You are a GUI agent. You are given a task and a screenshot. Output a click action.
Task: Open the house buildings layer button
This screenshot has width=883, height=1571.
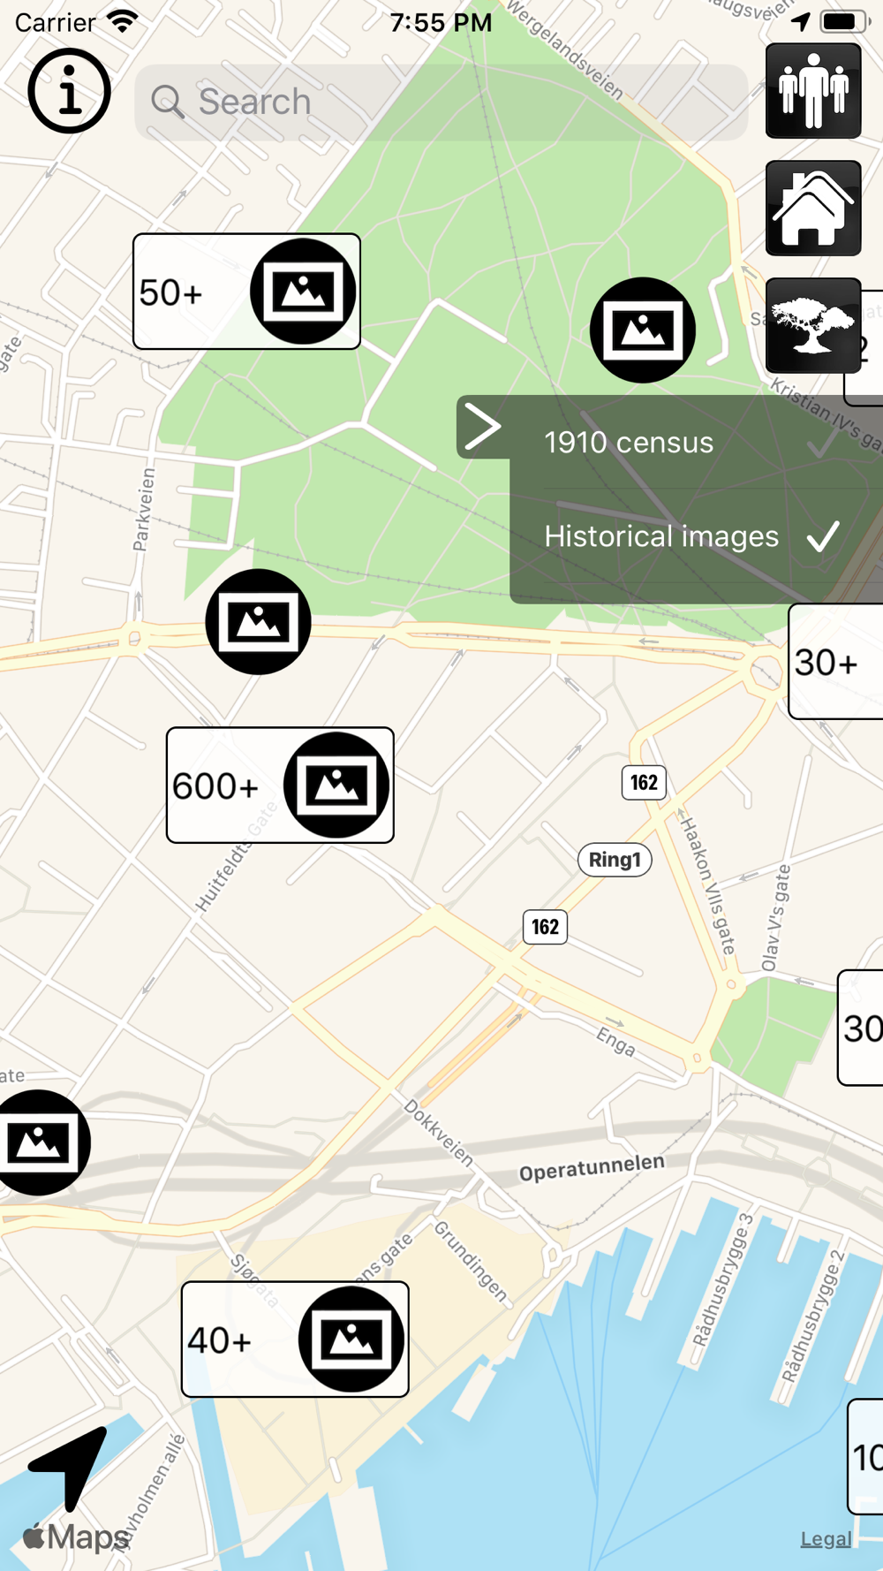click(x=813, y=209)
